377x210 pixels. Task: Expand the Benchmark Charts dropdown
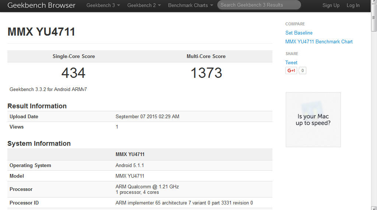(x=190, y=6)
